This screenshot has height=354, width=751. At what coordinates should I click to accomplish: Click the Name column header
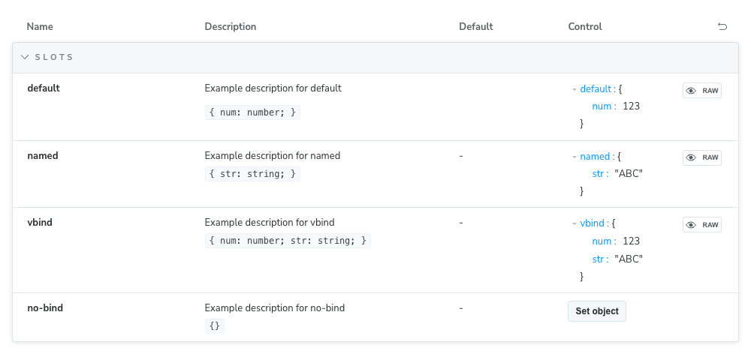pyautogui.click(x=40, y=27)
